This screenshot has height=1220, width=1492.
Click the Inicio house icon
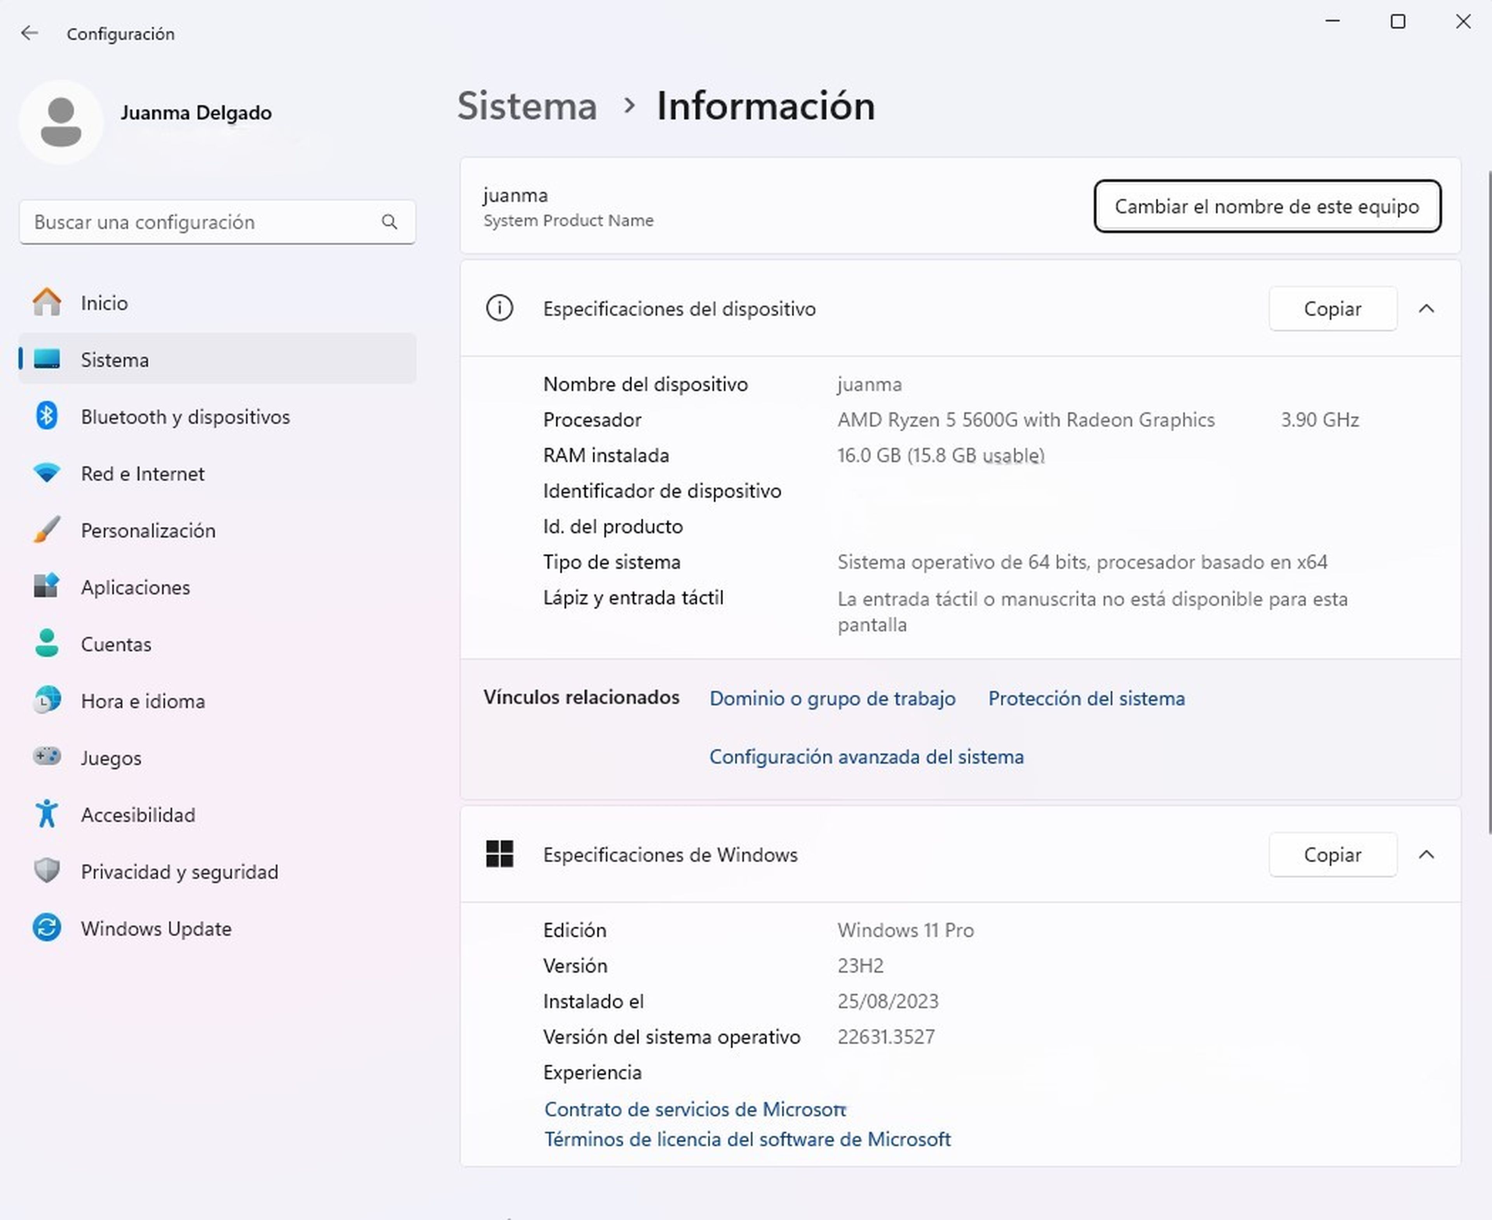(x=46, y=303)
